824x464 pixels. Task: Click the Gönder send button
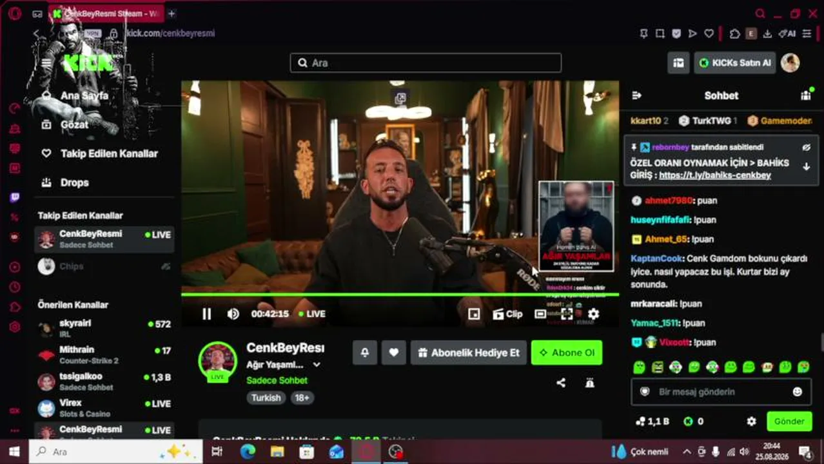[x=789, y=421]
